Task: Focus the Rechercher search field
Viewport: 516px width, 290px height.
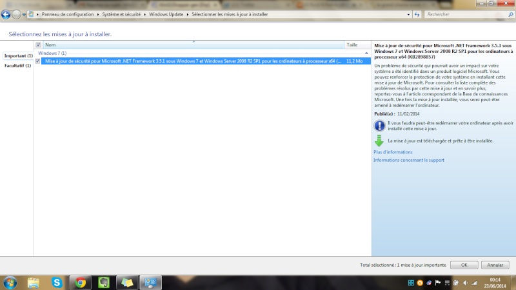Action: click(x=465, y=14)
